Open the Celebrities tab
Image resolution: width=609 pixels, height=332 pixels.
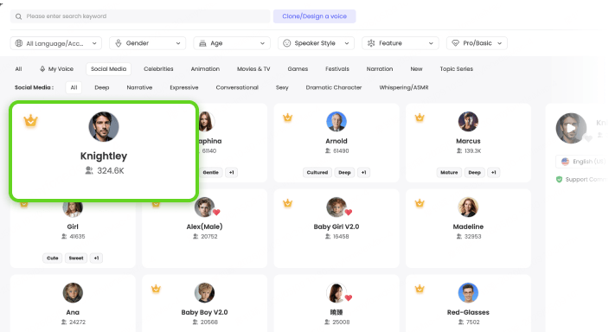click(x=158, y=68)
